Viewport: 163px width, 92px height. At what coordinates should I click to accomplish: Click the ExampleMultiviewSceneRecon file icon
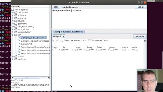(19, 41)
